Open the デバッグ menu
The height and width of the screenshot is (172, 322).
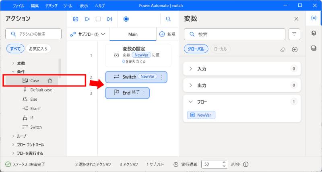tap(51, 6)
